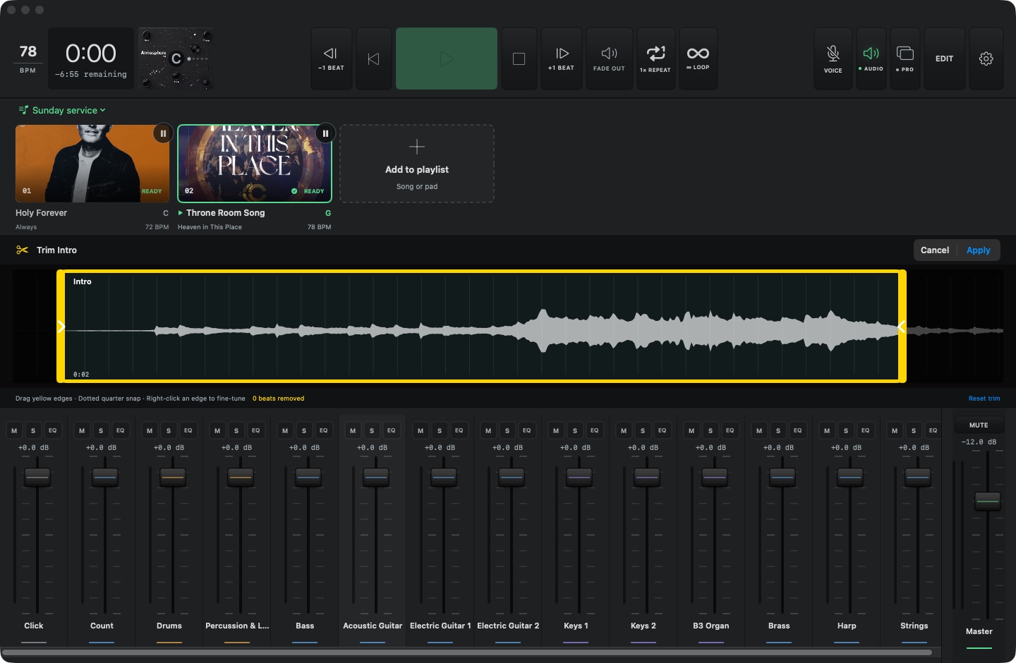The image size is (1016, 663).
Task: Click the Reset trim link
Action: pyautogui.click(x=984, y=399)
